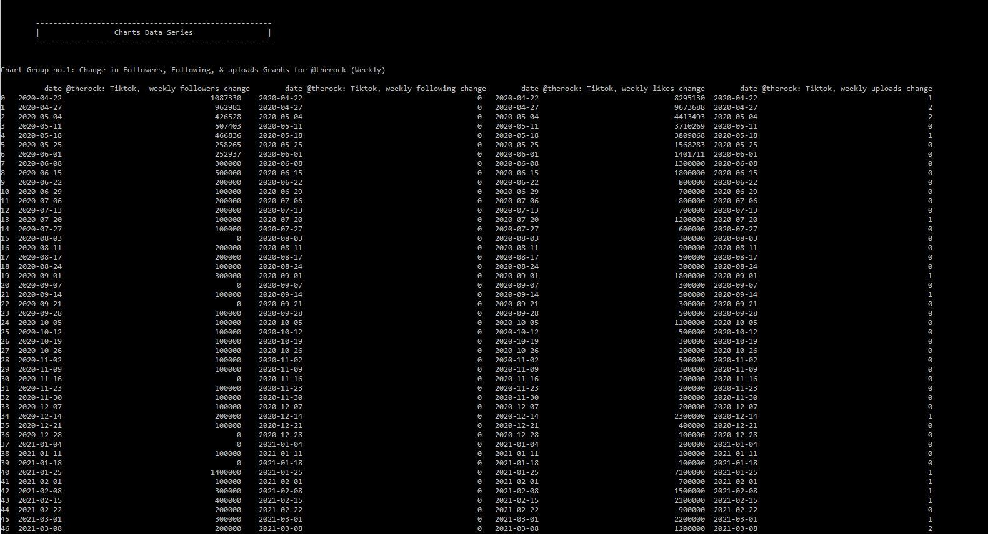
Task: Click date 2021-03-08 in the uploads change column
Action: [x=736, y=528]
